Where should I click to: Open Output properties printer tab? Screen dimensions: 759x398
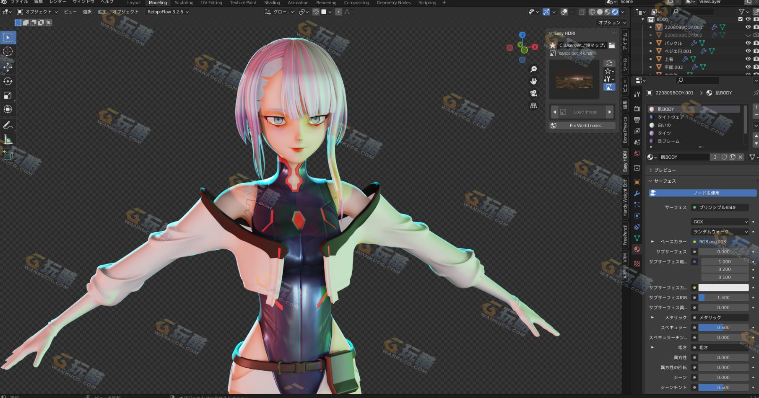pos(637,120)
